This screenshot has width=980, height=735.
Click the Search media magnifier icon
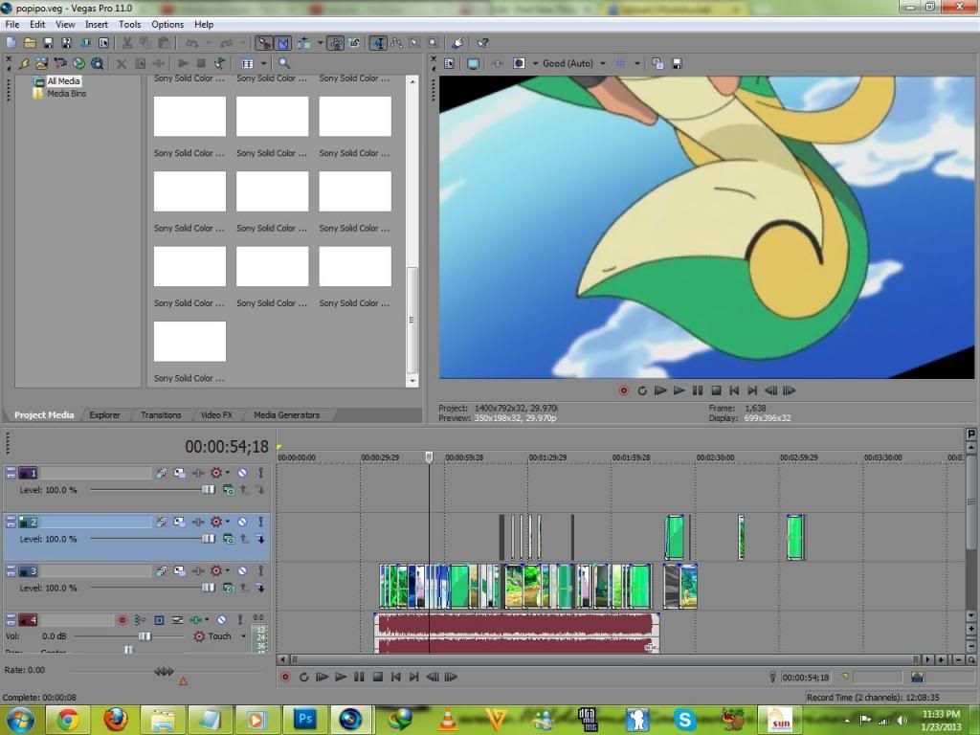click(x=284, y=64)
